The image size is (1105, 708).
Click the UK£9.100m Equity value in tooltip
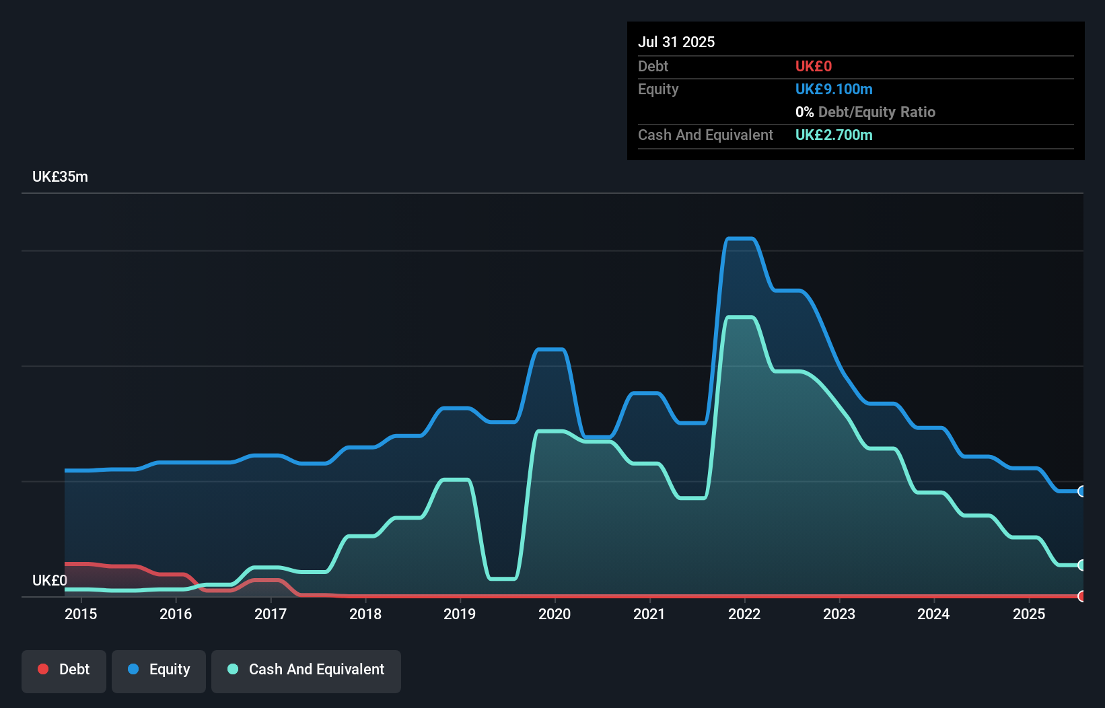point(834,90)
